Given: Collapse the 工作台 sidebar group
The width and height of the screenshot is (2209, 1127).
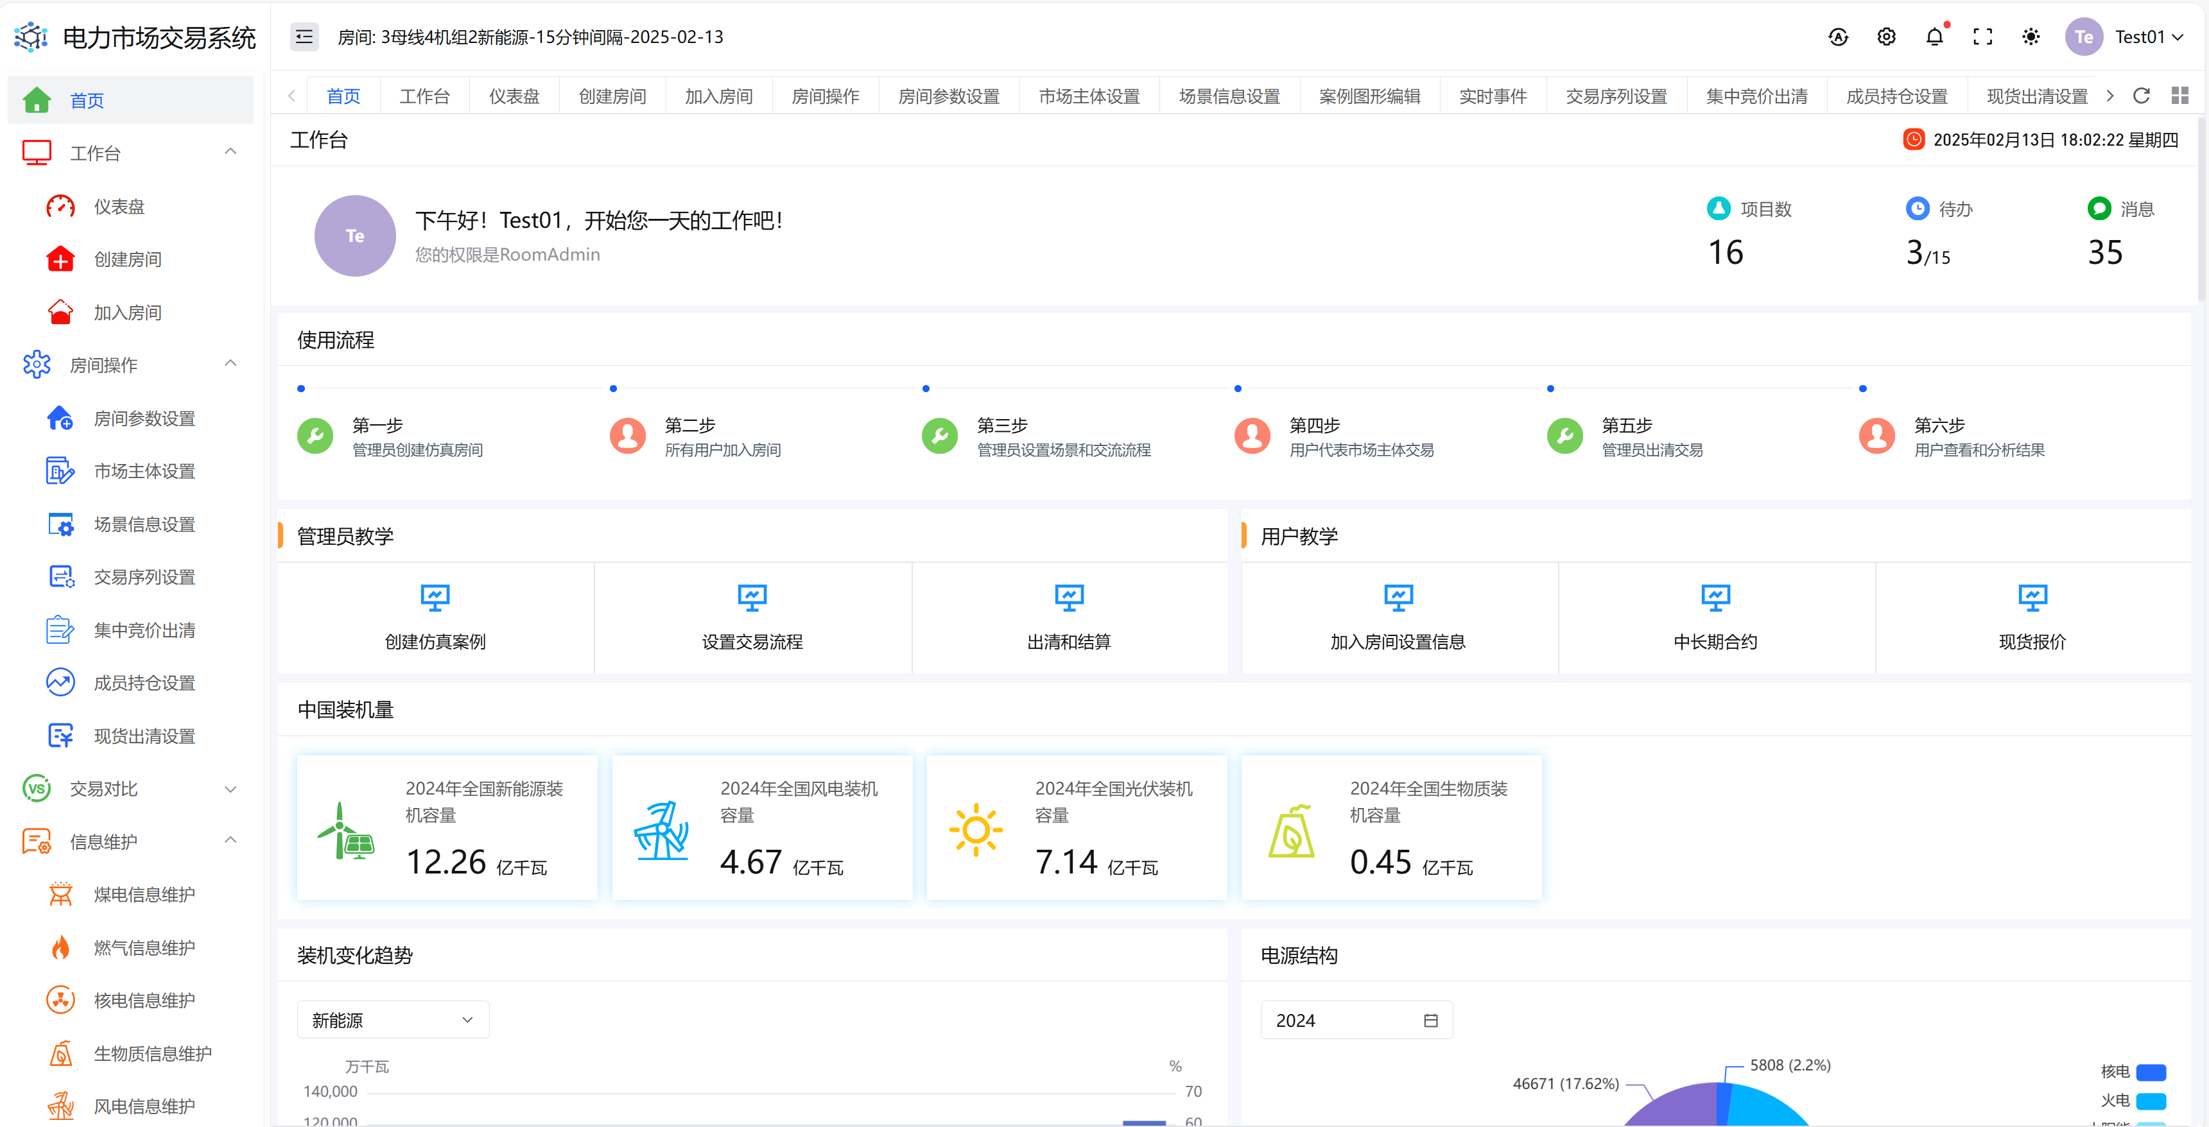Looking at the screenshot, I should [x=230, y=153].
